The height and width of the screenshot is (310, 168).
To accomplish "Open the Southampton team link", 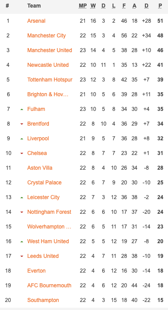I will pyautogui.click(x=43, y=300).
